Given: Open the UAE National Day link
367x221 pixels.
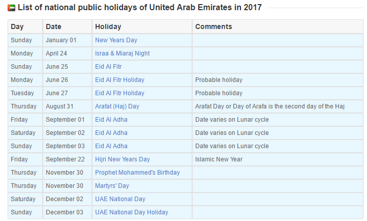Looking at the screenshot, I should (120, 199).
